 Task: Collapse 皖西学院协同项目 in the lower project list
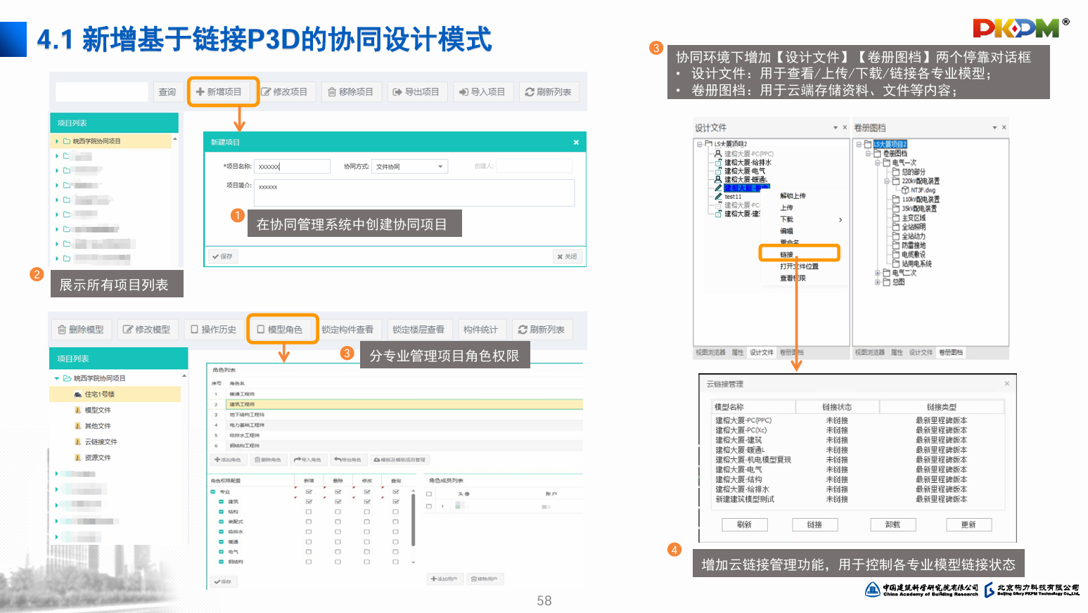57,378
